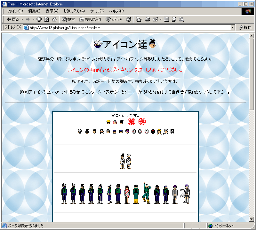Click the 移動 go button

(245, 27)
